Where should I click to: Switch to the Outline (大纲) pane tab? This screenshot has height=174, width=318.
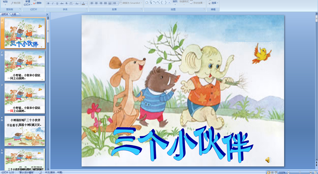(13, 14)
